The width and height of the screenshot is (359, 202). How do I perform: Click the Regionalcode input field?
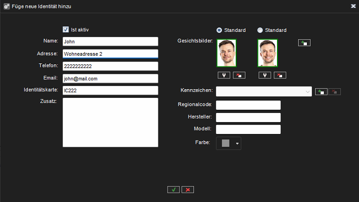point(248,105)
